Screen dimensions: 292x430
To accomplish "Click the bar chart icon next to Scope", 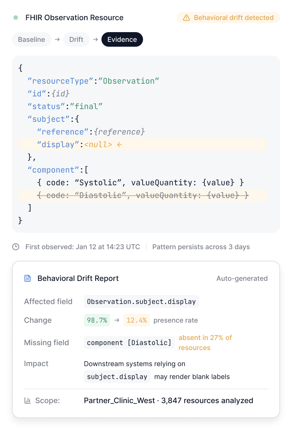I will (x=28, y=400).
